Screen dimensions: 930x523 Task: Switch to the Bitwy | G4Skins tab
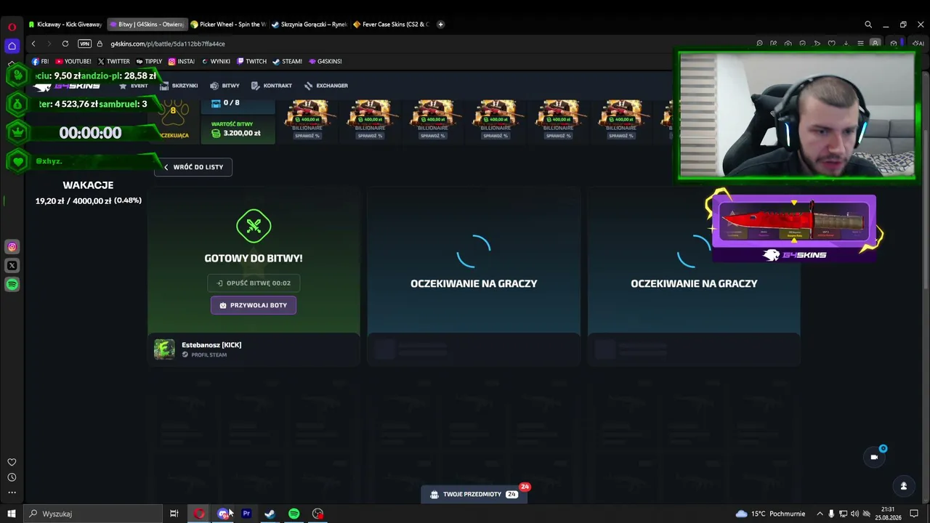pos(147,24)
